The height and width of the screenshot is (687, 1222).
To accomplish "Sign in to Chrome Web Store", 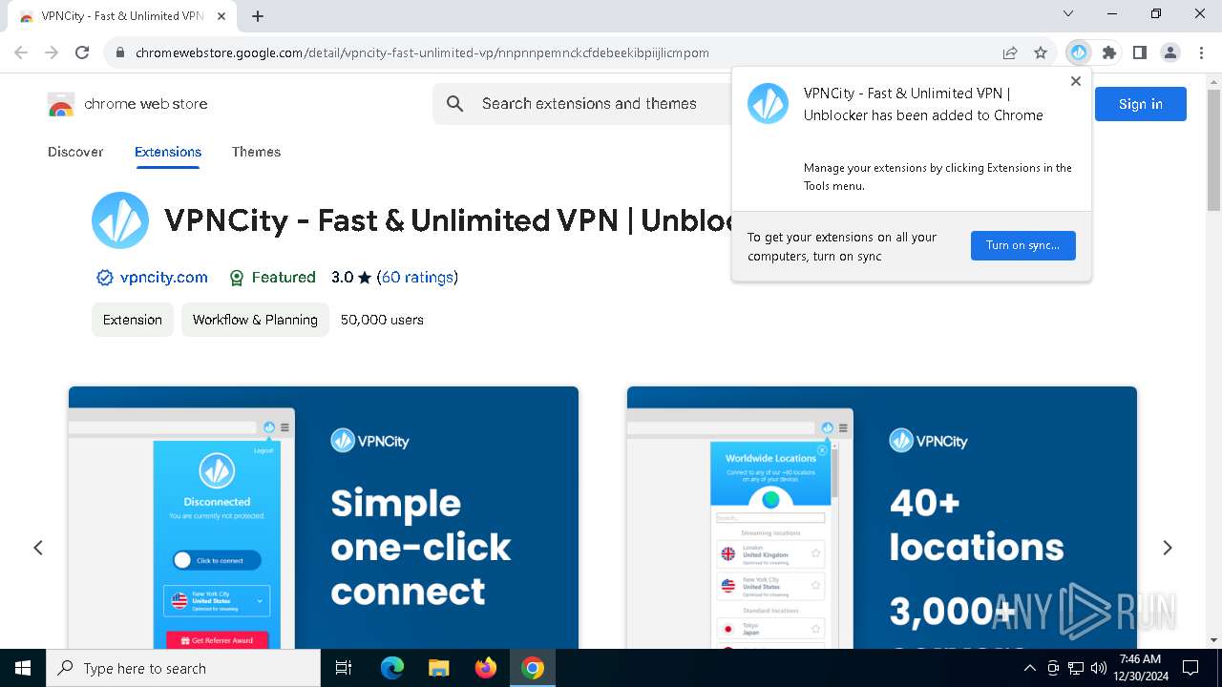I will pos(1141,104).
